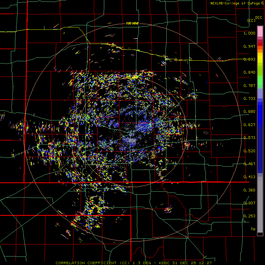Click the NEXLAB-College of DuPage watermark text

(x=237, y=3)
